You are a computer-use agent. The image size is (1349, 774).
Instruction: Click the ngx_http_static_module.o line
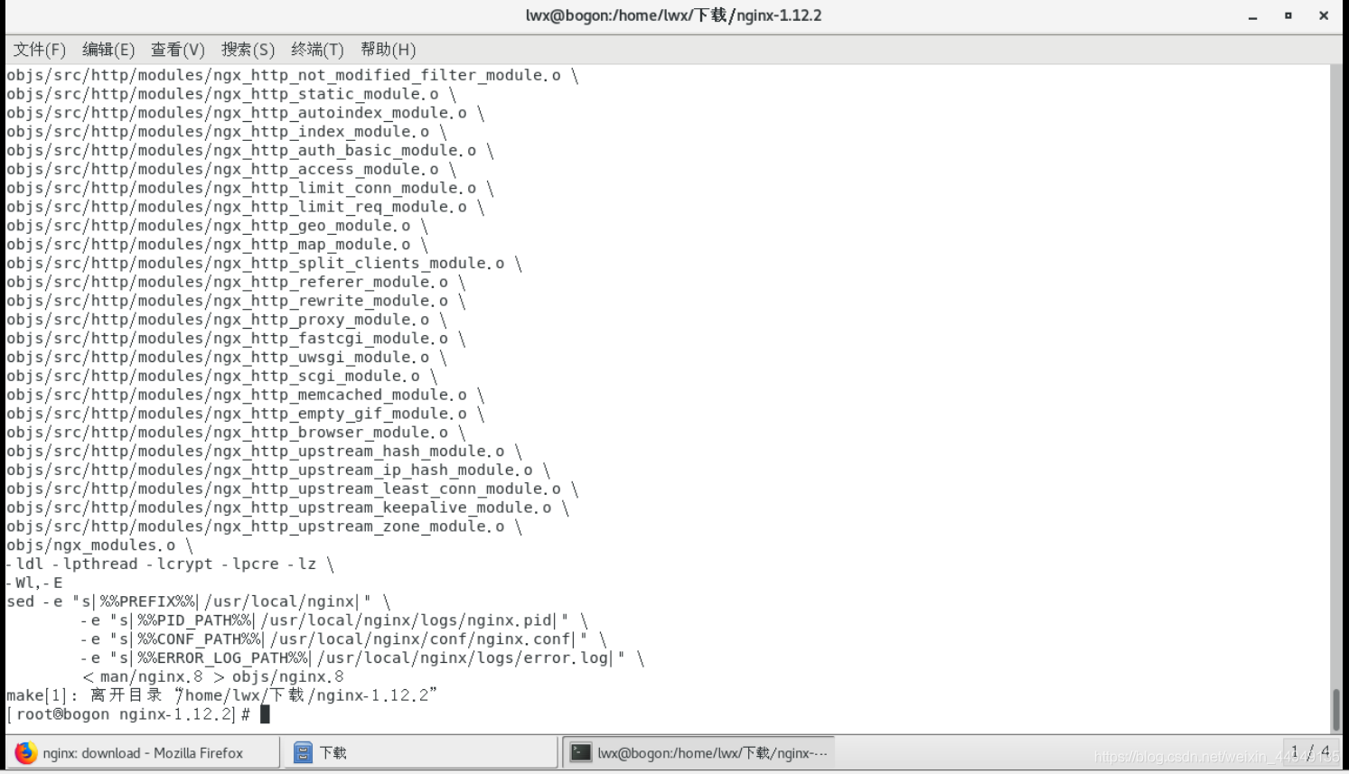click(x=231, y=94)
